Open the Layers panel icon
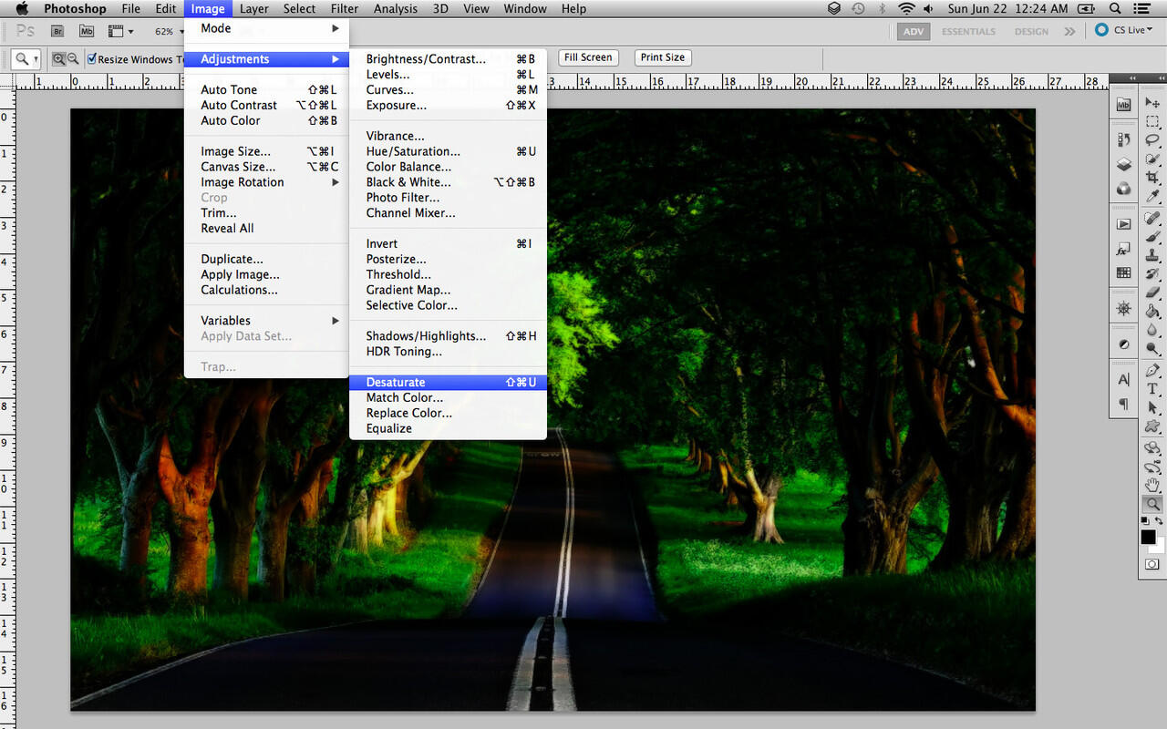Viewport: 1167px width, 729px height. click(x=1124, y=165)
